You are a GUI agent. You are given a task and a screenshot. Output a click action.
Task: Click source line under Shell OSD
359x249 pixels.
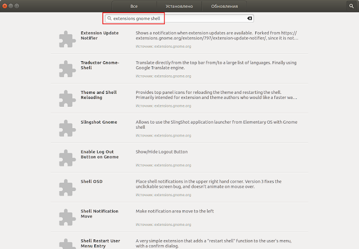click(163, 195)
